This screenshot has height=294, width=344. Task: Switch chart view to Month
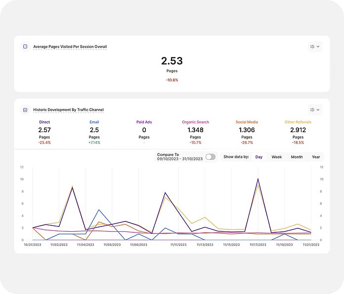(x=297, y=157)
